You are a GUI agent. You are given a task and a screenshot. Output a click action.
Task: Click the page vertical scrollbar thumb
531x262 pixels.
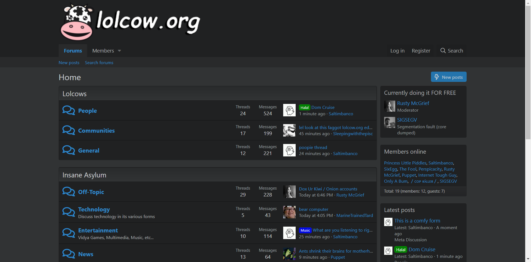coord(528,72)
